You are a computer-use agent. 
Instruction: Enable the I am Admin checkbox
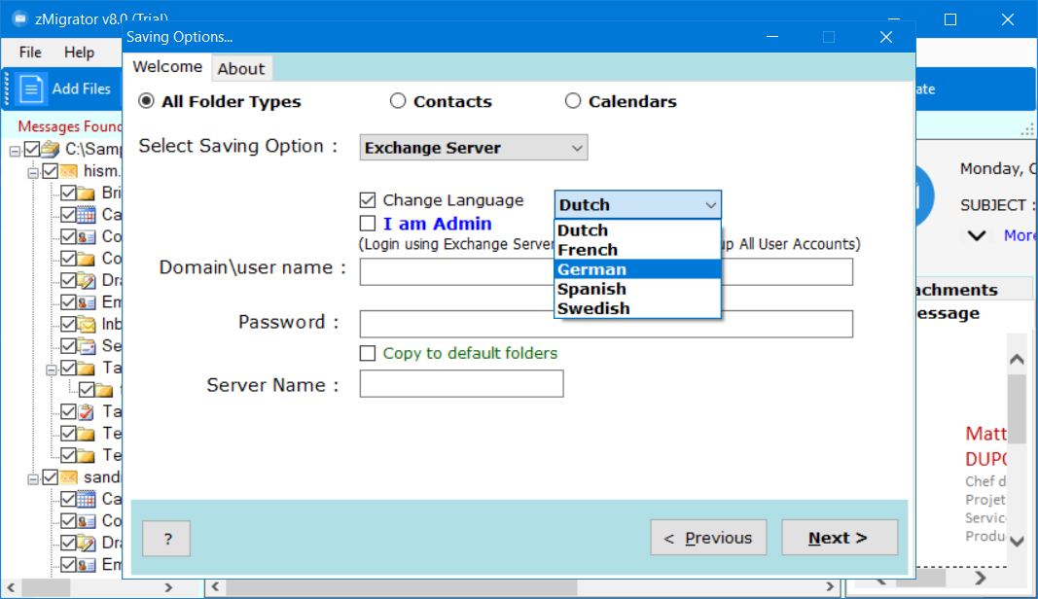pyautogui.click(x=368, y=223)
